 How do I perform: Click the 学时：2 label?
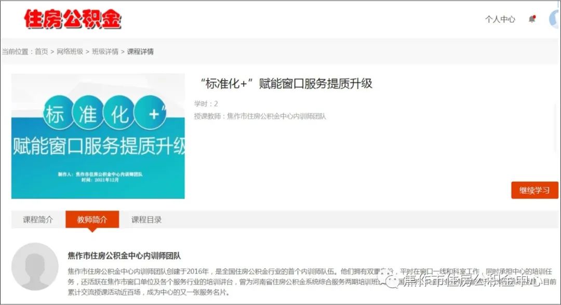(x=206, y=104)
